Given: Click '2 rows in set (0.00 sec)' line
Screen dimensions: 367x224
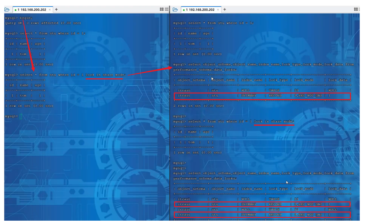Looking at the screenshot, I should click(198, 106).
